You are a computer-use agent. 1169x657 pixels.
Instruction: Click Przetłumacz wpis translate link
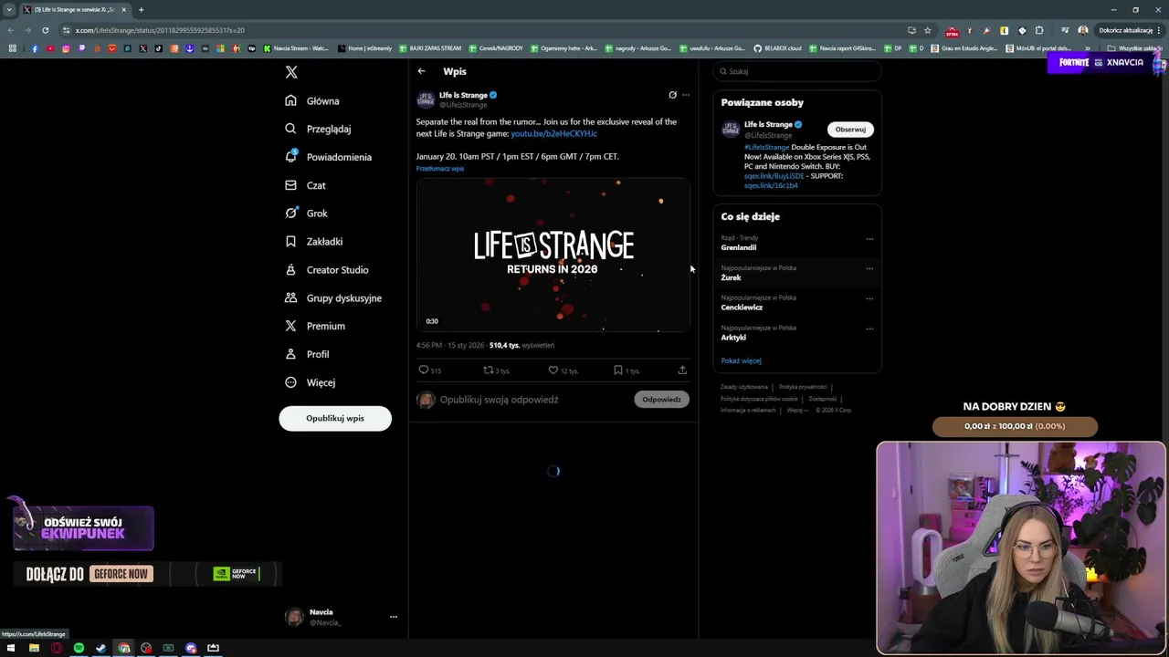(440, 169)
